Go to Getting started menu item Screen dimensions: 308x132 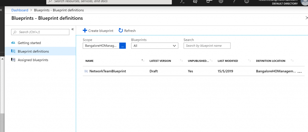coord(29,43)
